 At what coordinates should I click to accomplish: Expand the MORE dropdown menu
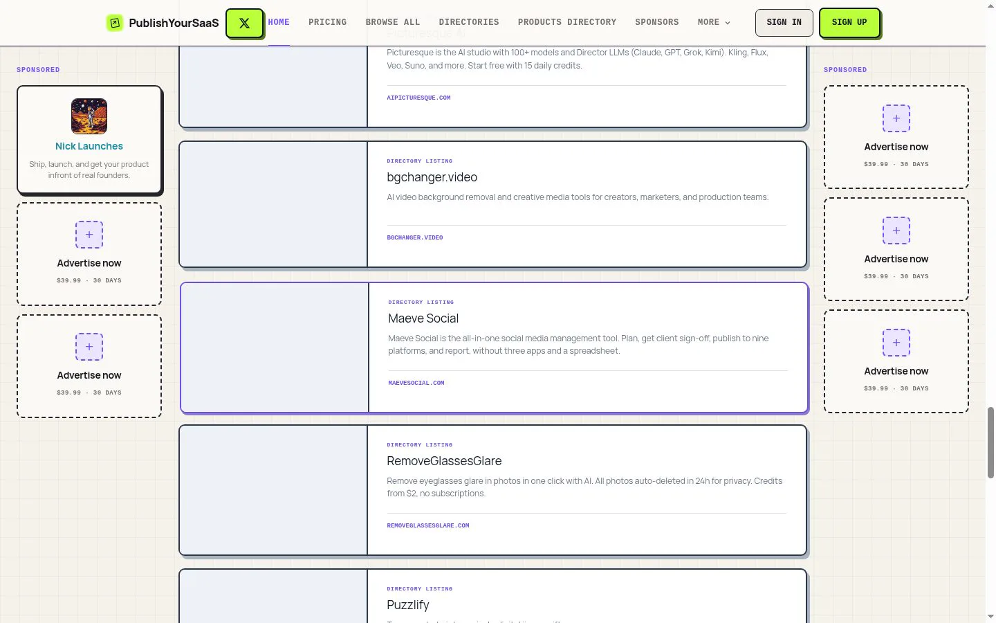(x=714, y=22)
